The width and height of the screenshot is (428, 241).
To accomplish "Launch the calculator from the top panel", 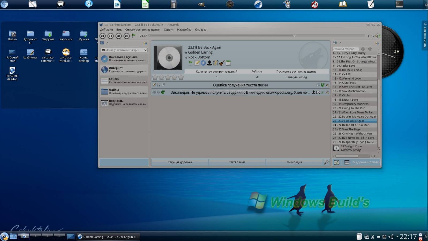I will click(x=174, y=4).
